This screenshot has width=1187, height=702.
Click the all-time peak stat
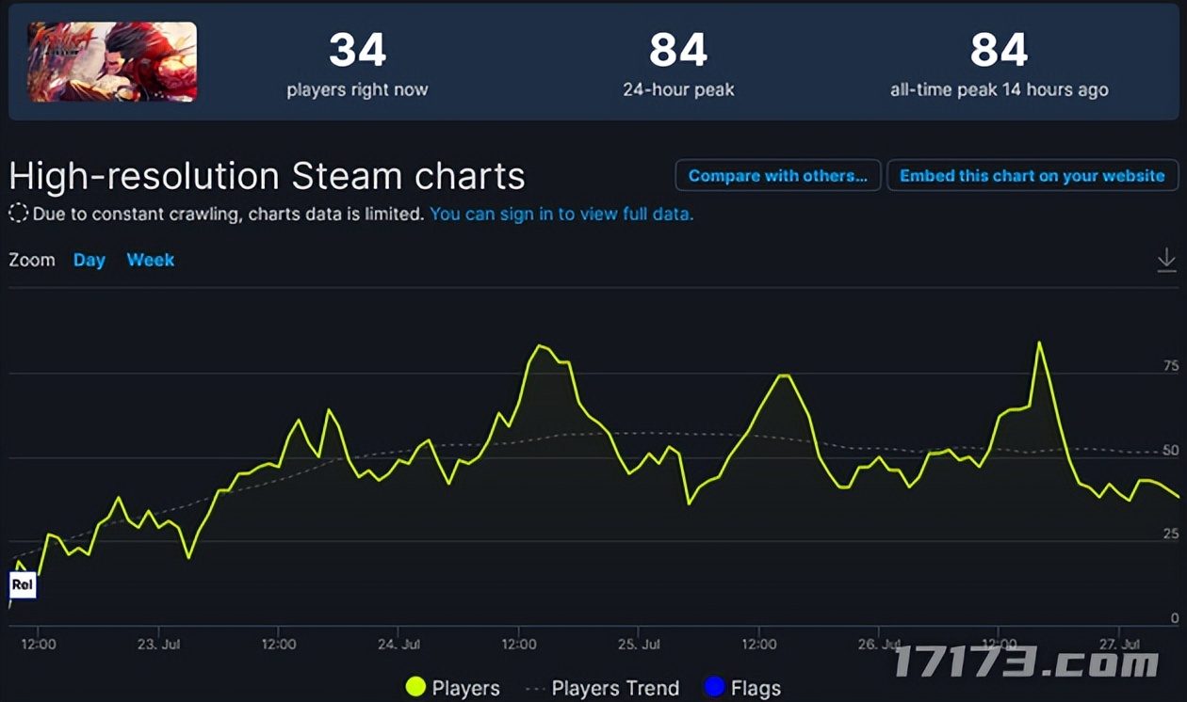coord(999,64)
